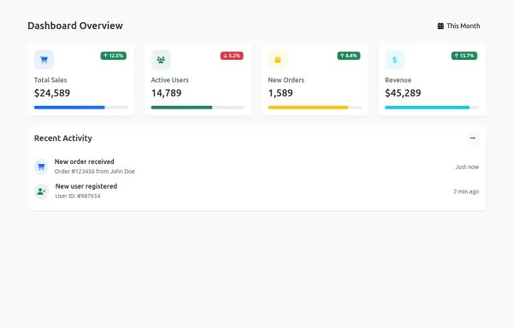Image resolution: width=513 pixels, height=328 pixels.
Task: Click the $24,589 Total Sales value
Action: tap(52, 93)
